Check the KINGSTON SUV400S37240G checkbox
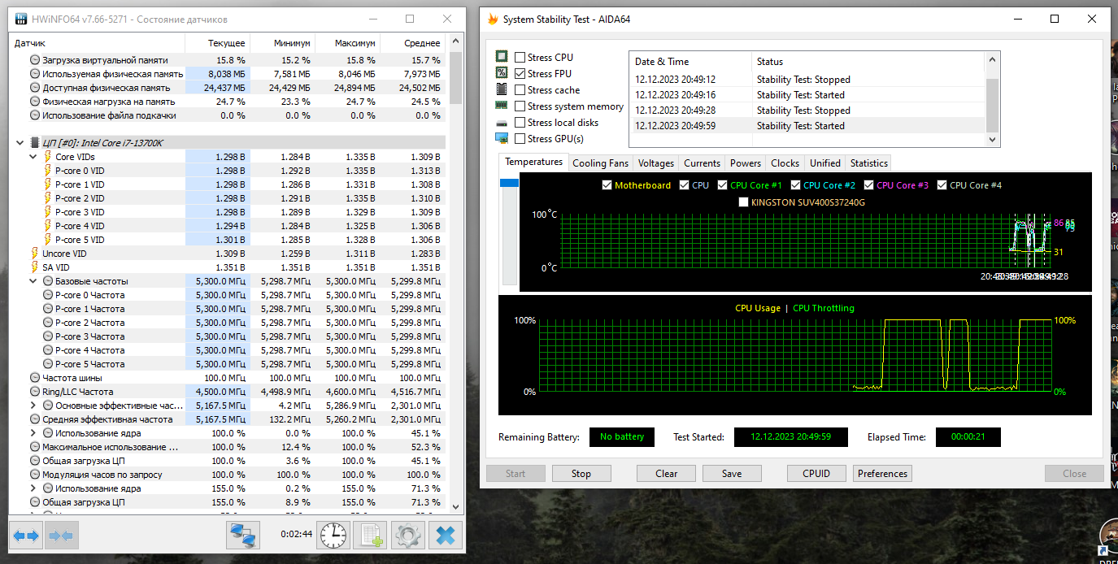 click(x=743, y=202)
